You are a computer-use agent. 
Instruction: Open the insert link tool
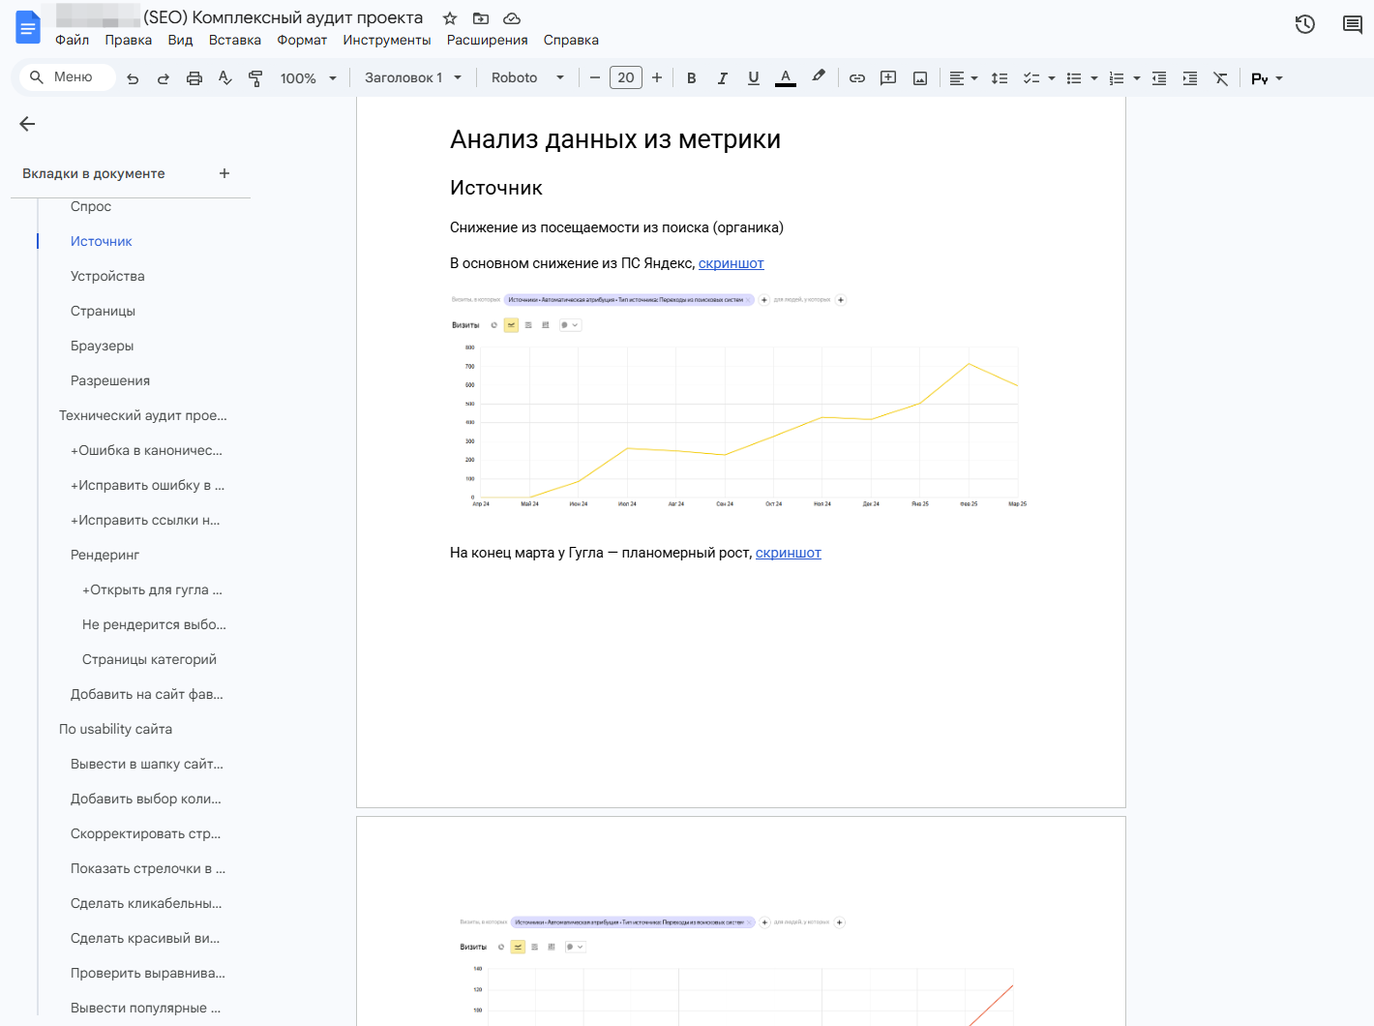tap(856, 78)
